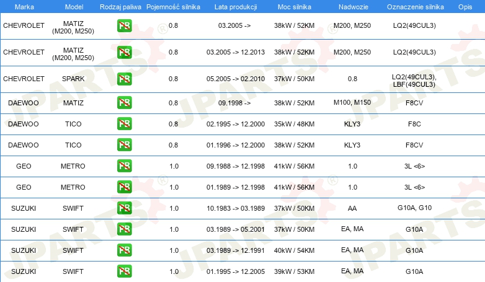
Task: Sort by the Marka column header
Action: [24, 7]
